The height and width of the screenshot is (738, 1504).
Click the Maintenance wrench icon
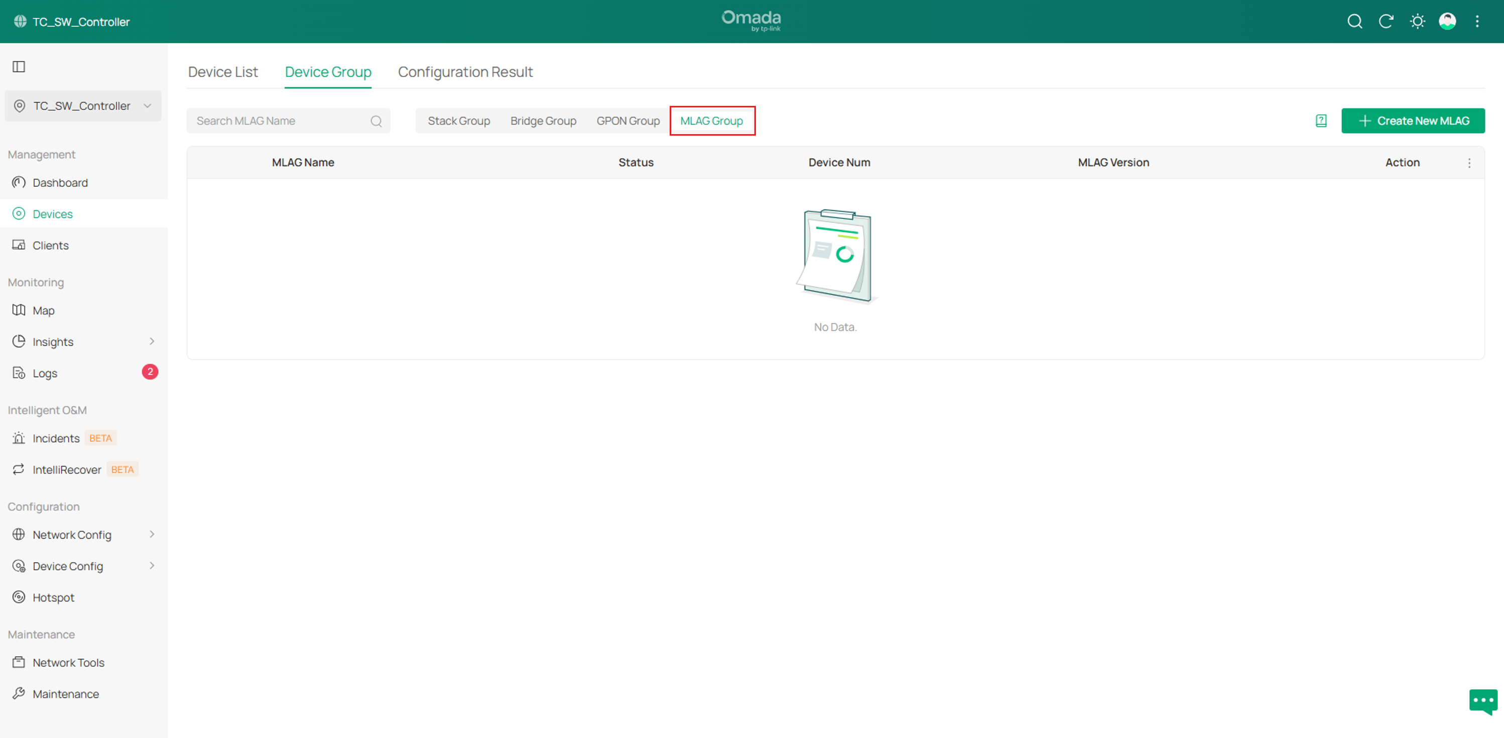tap(19, 694)
